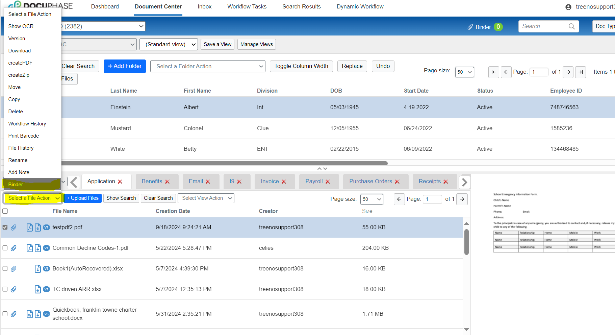This screenshot has width=615, height=335.
Task: Click the magnifier icon in Search box
Action: pos(571,26)
